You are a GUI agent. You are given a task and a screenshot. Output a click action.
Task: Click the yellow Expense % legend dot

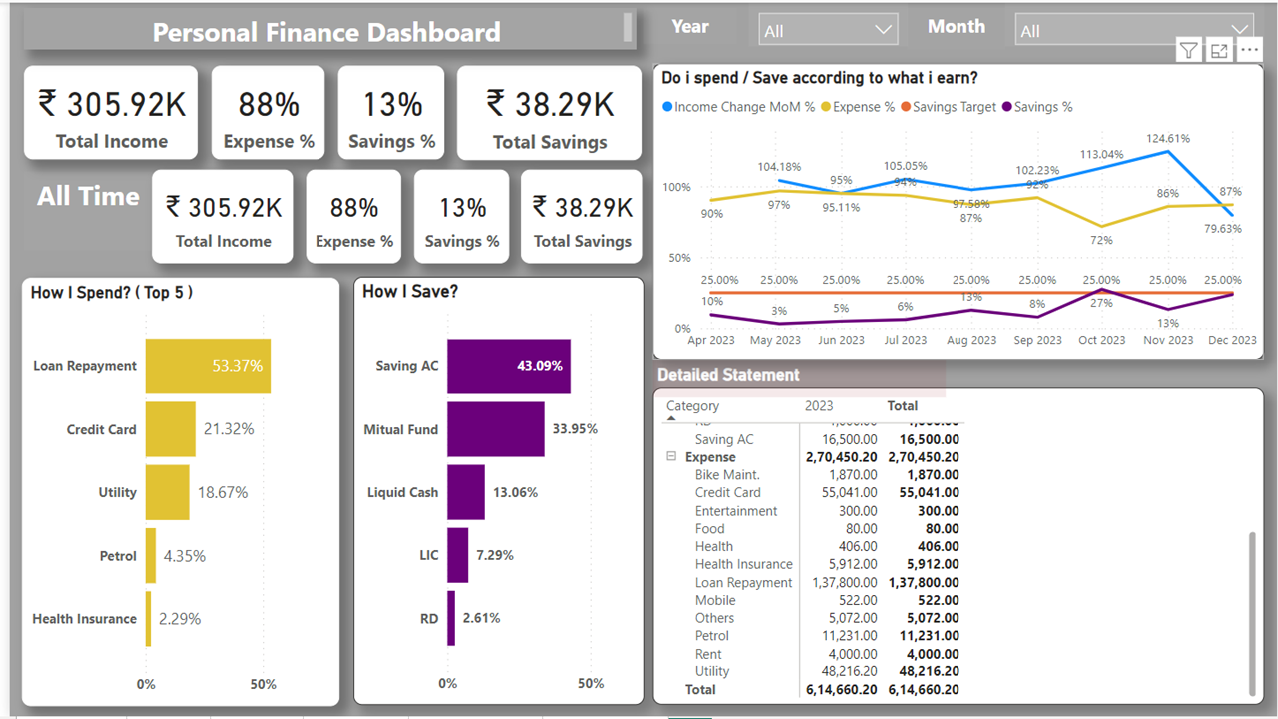click(x=825, y=107)
